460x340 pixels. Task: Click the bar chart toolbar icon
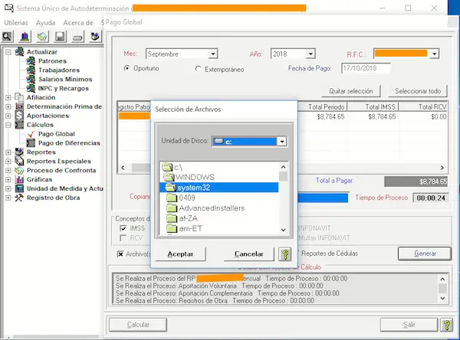tap(25, 37)
